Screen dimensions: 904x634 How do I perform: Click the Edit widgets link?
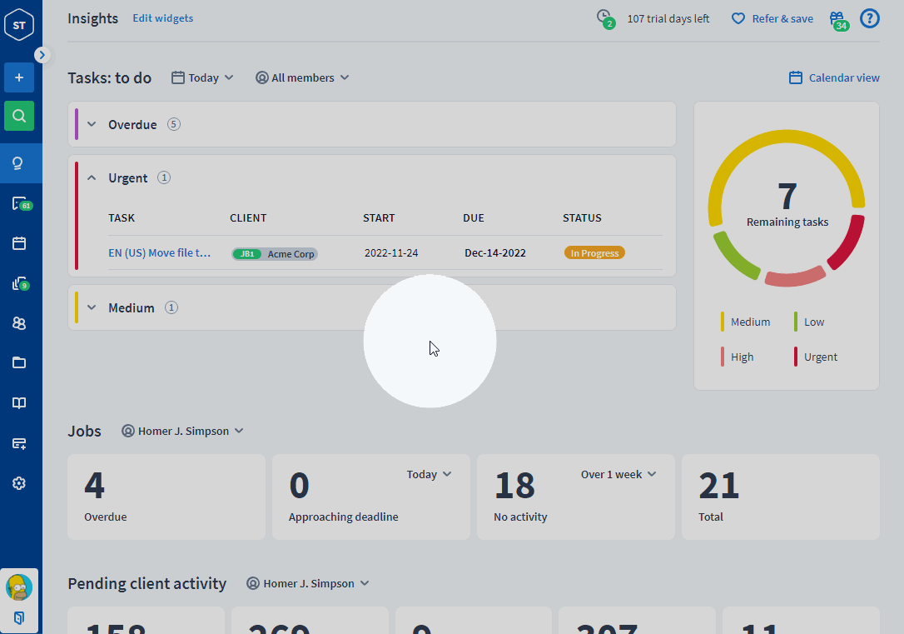click(163, 18)
